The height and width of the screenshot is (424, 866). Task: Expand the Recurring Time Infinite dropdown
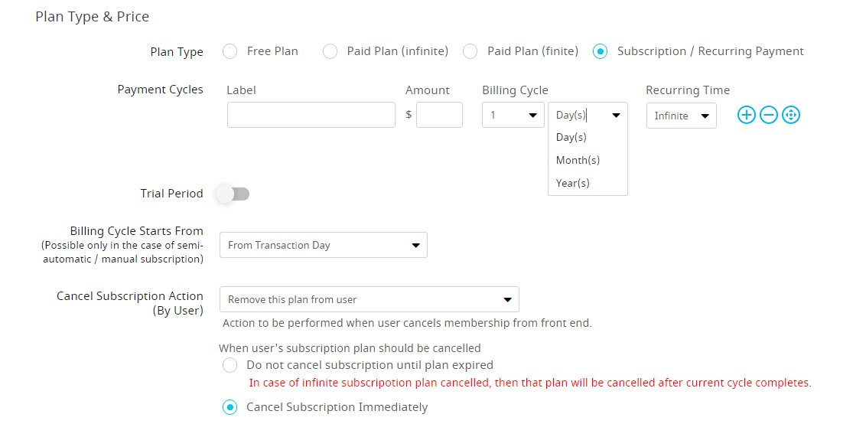682,116
